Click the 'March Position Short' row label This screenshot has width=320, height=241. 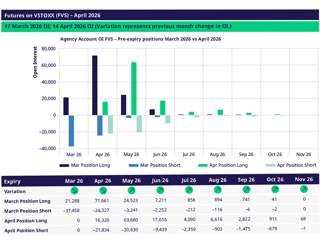(28, 211)
